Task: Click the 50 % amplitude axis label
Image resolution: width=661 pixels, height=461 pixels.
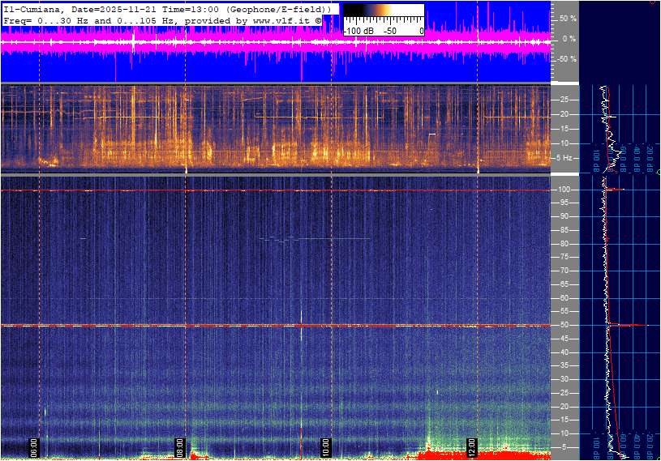Action: coord(568,18)
